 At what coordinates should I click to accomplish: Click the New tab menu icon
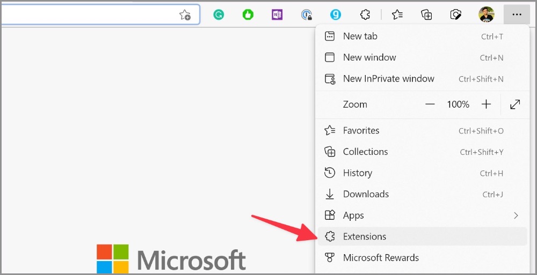(330, 36)
